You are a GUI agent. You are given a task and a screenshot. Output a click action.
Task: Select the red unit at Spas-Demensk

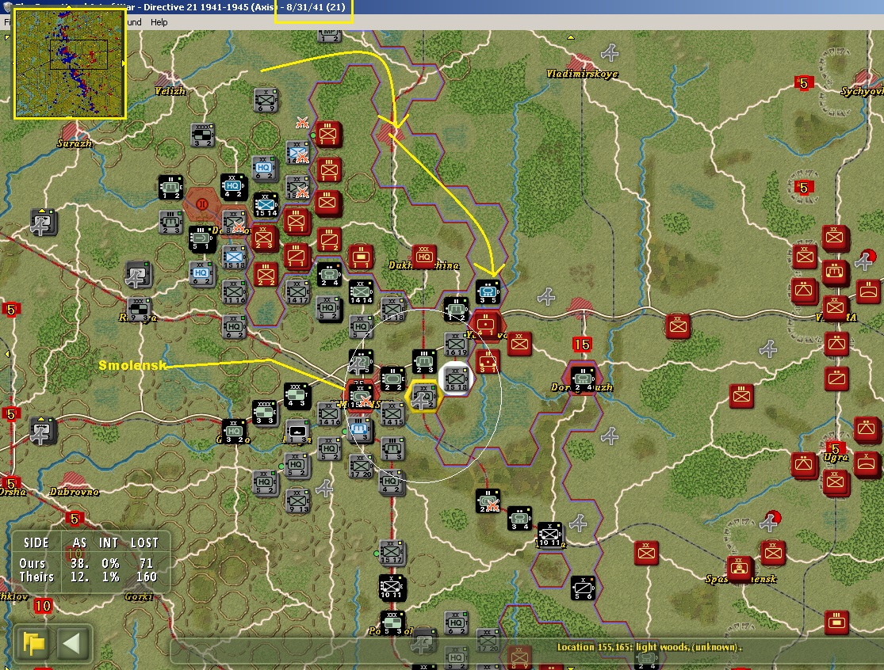coord(739,568)
